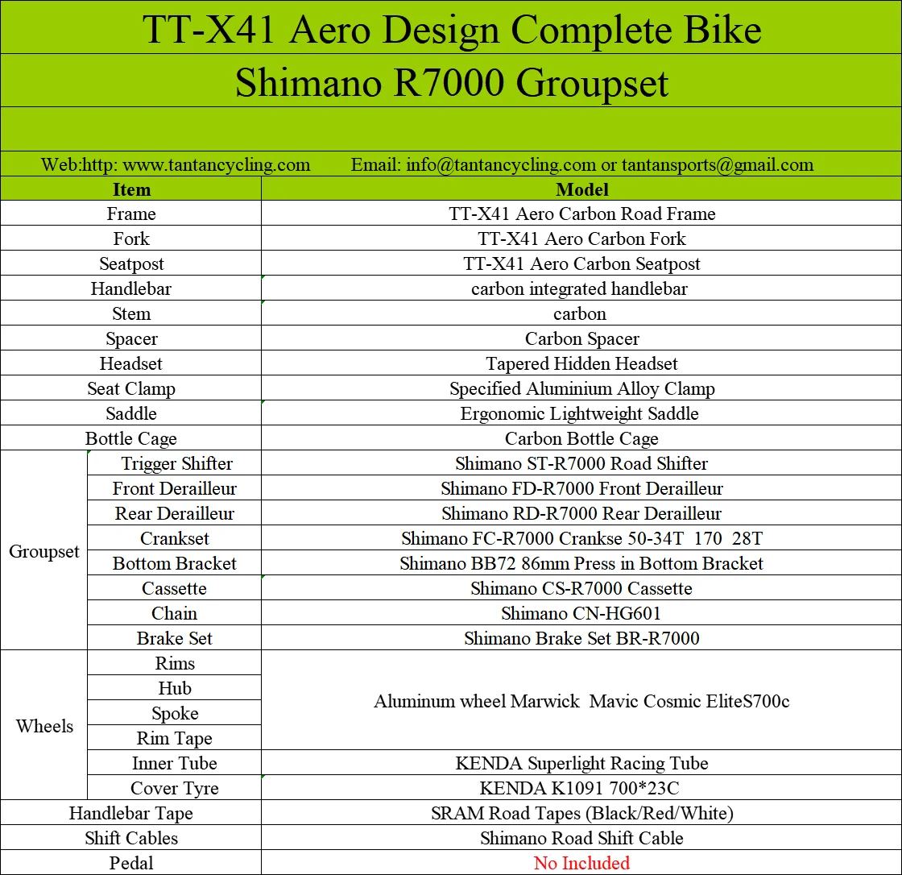The image size is (902, 875).
Task: Select 'Ergonomic Lightweight Saddle' cell
Action: click(x=581, y=413)
